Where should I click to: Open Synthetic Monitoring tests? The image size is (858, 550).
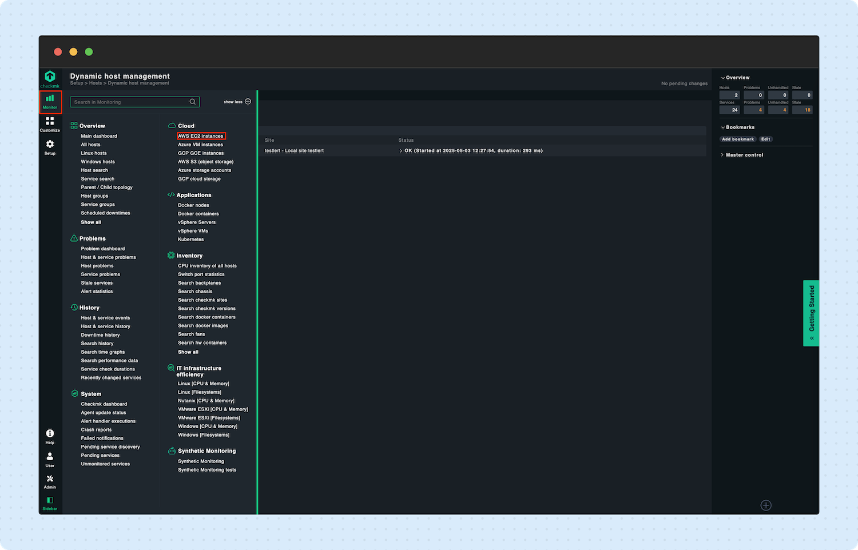tap(207, 470)
